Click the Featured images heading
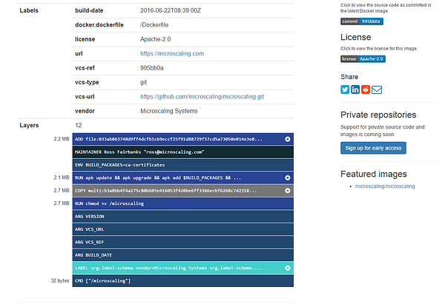 [374, 174]
